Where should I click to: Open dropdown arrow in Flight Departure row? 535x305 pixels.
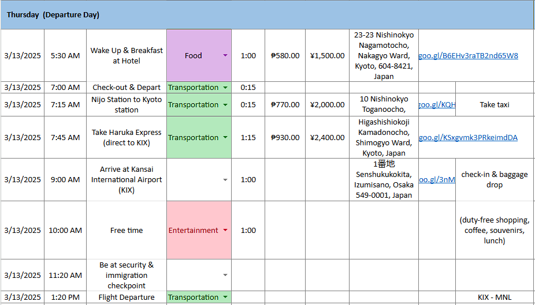pyautogui.click(x=225, y=297)
